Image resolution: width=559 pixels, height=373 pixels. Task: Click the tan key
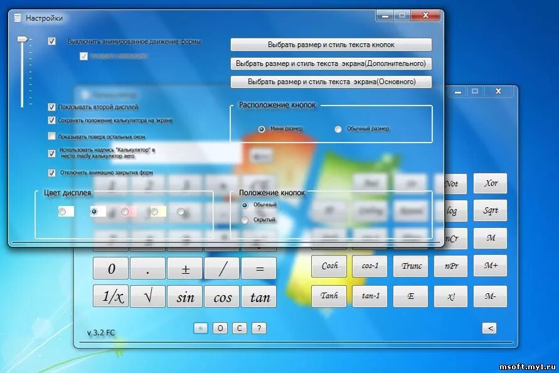tap(259, 296)
